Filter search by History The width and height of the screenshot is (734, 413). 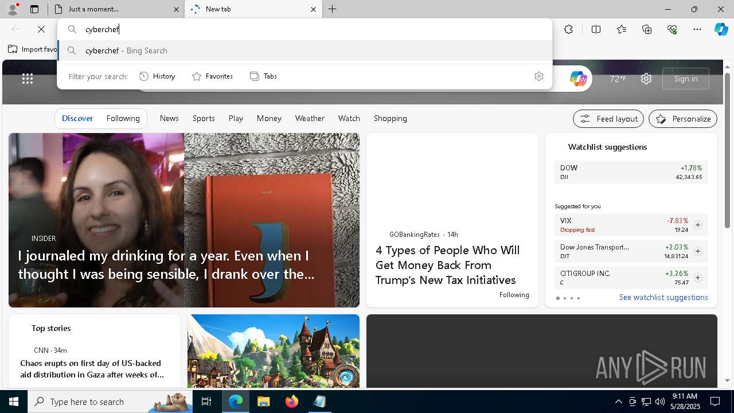[x=157, y=76]
